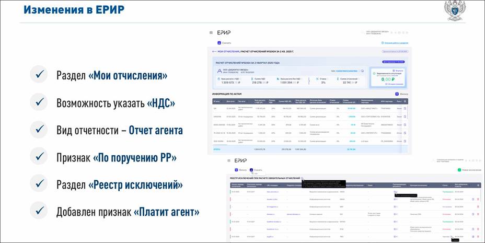Click ЕРИР logo in lower screenshot
The width and height of the screenshot is (485, 243).
(x=240, y=160)
